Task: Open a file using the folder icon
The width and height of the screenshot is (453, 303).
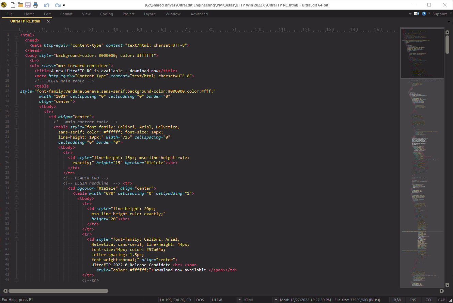Action: pyautogui.click(x=20, y=5)
